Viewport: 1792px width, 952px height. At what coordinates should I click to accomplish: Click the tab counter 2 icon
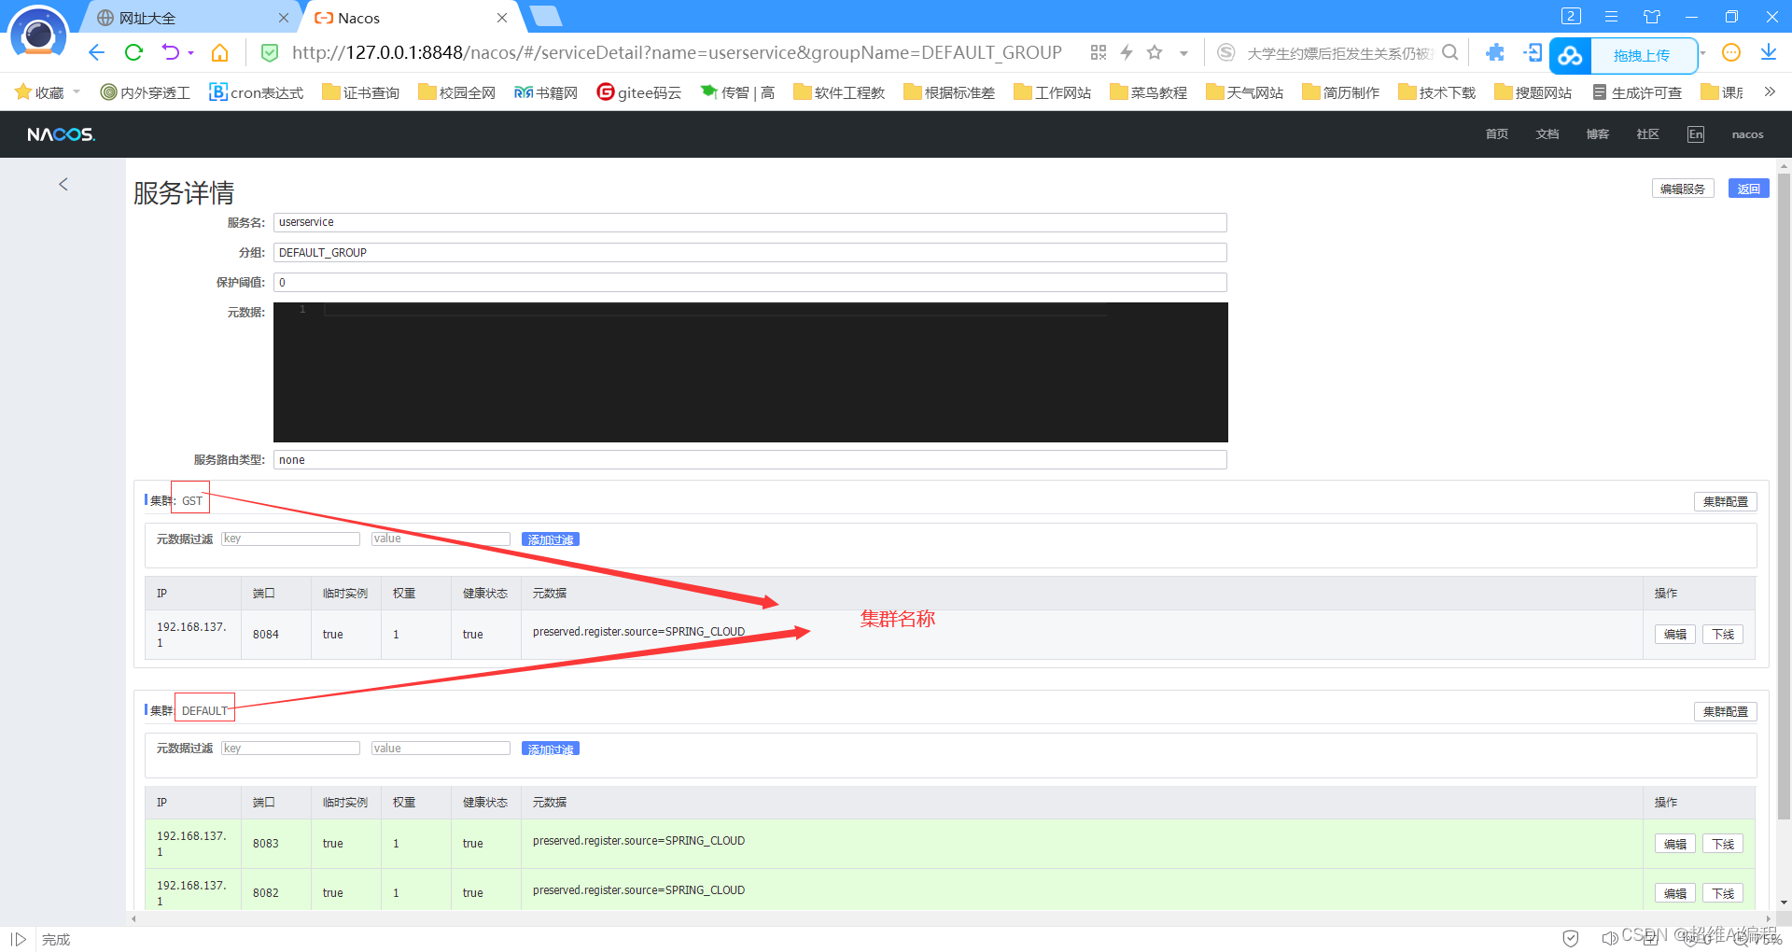pos(1571,16)
